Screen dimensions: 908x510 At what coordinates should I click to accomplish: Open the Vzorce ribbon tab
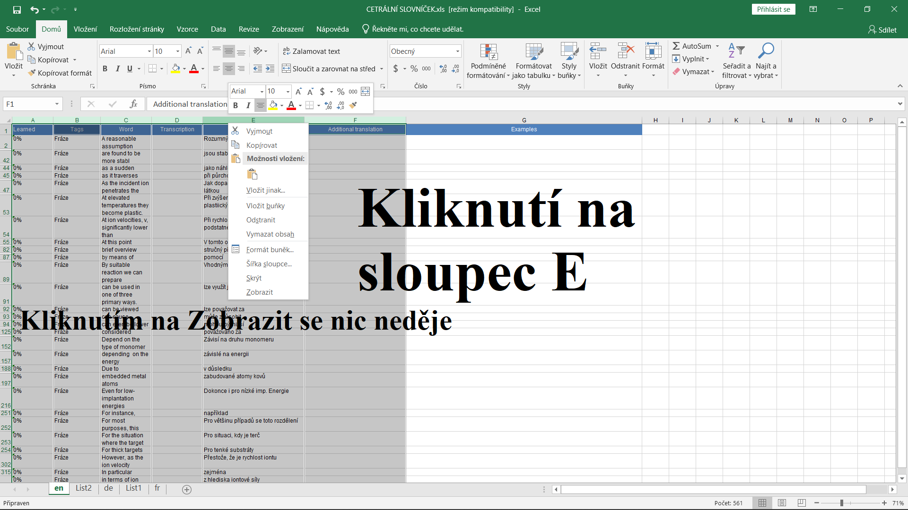tap(187, 29)
